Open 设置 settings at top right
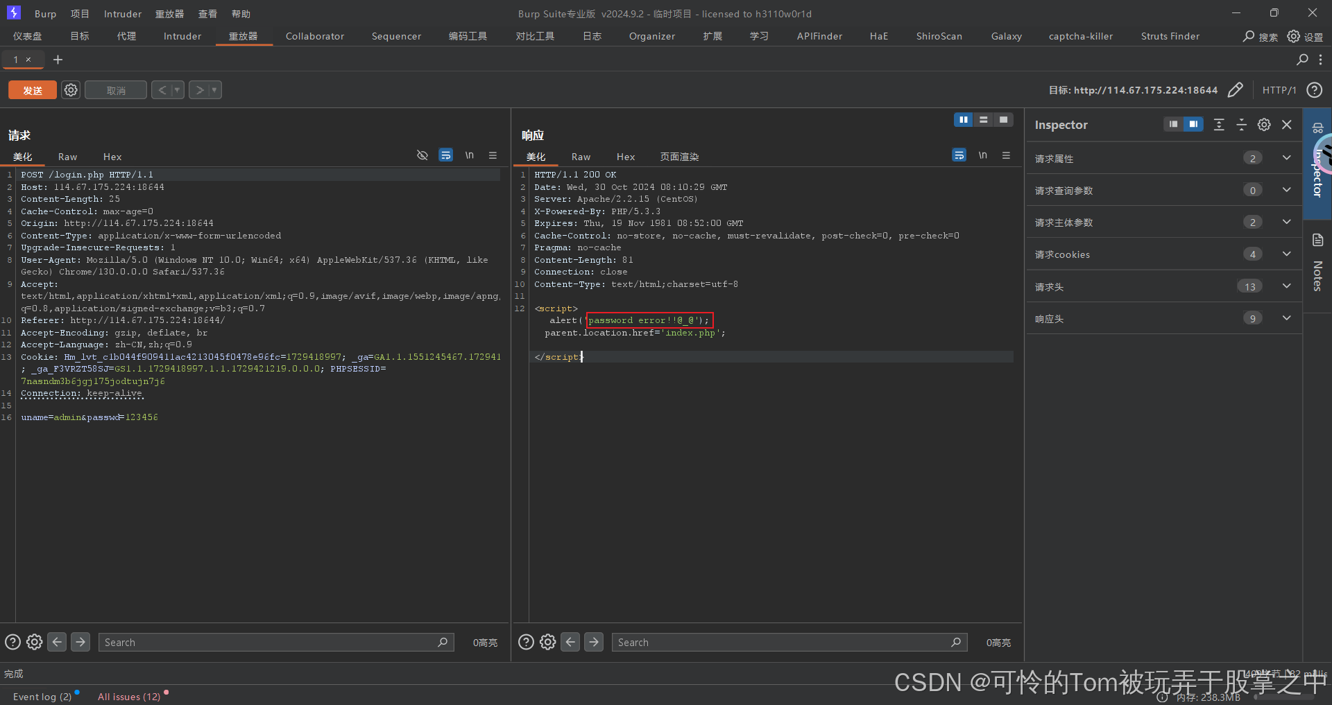 point(1305,36)
